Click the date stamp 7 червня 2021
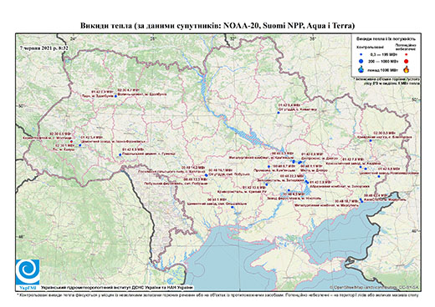 (x=44, y=48)
